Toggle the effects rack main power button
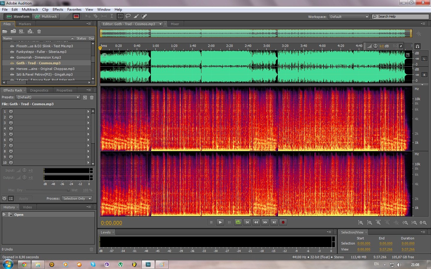 pos(4,198)
